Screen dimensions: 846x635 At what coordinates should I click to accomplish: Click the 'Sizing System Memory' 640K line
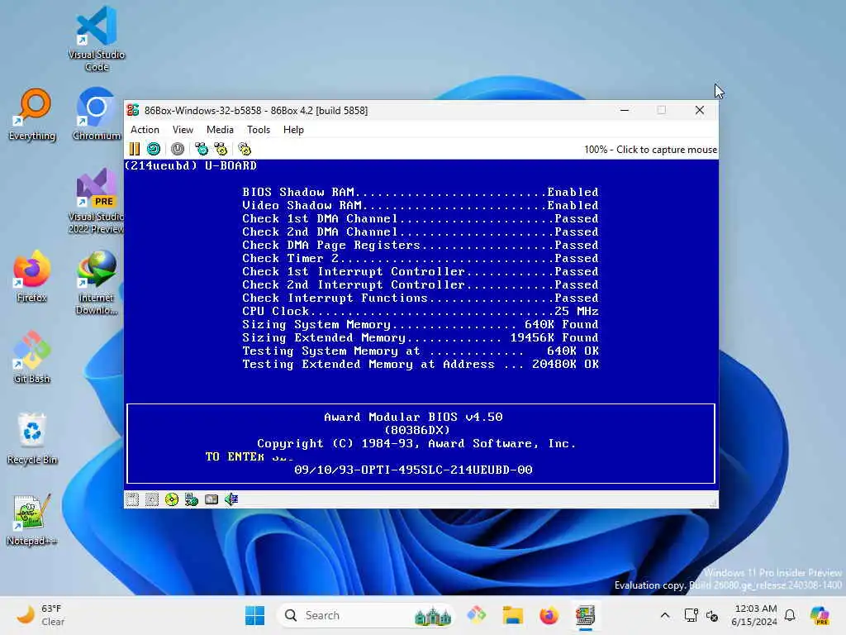(x=421, y=324)
